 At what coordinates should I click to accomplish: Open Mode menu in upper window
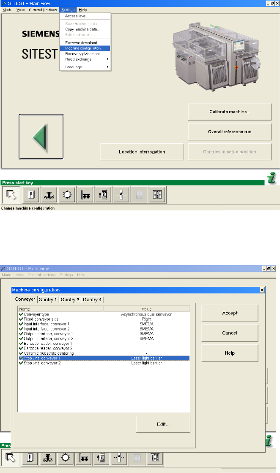[8, 10]
